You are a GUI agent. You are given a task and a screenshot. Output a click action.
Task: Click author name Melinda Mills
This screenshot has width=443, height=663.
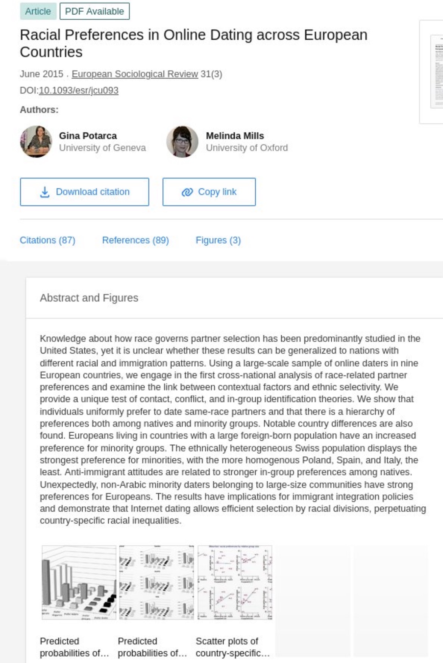point(235,135)
